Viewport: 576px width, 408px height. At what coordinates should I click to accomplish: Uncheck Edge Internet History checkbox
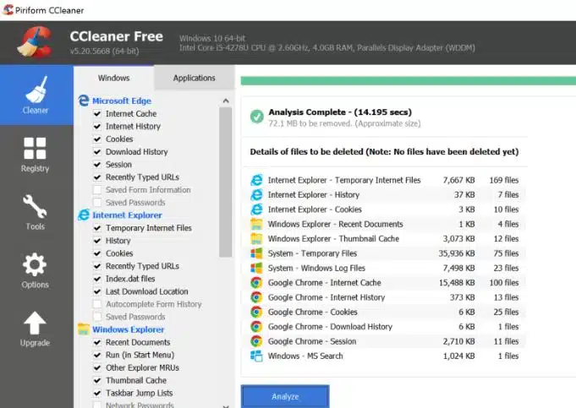(x=97, y=126)
